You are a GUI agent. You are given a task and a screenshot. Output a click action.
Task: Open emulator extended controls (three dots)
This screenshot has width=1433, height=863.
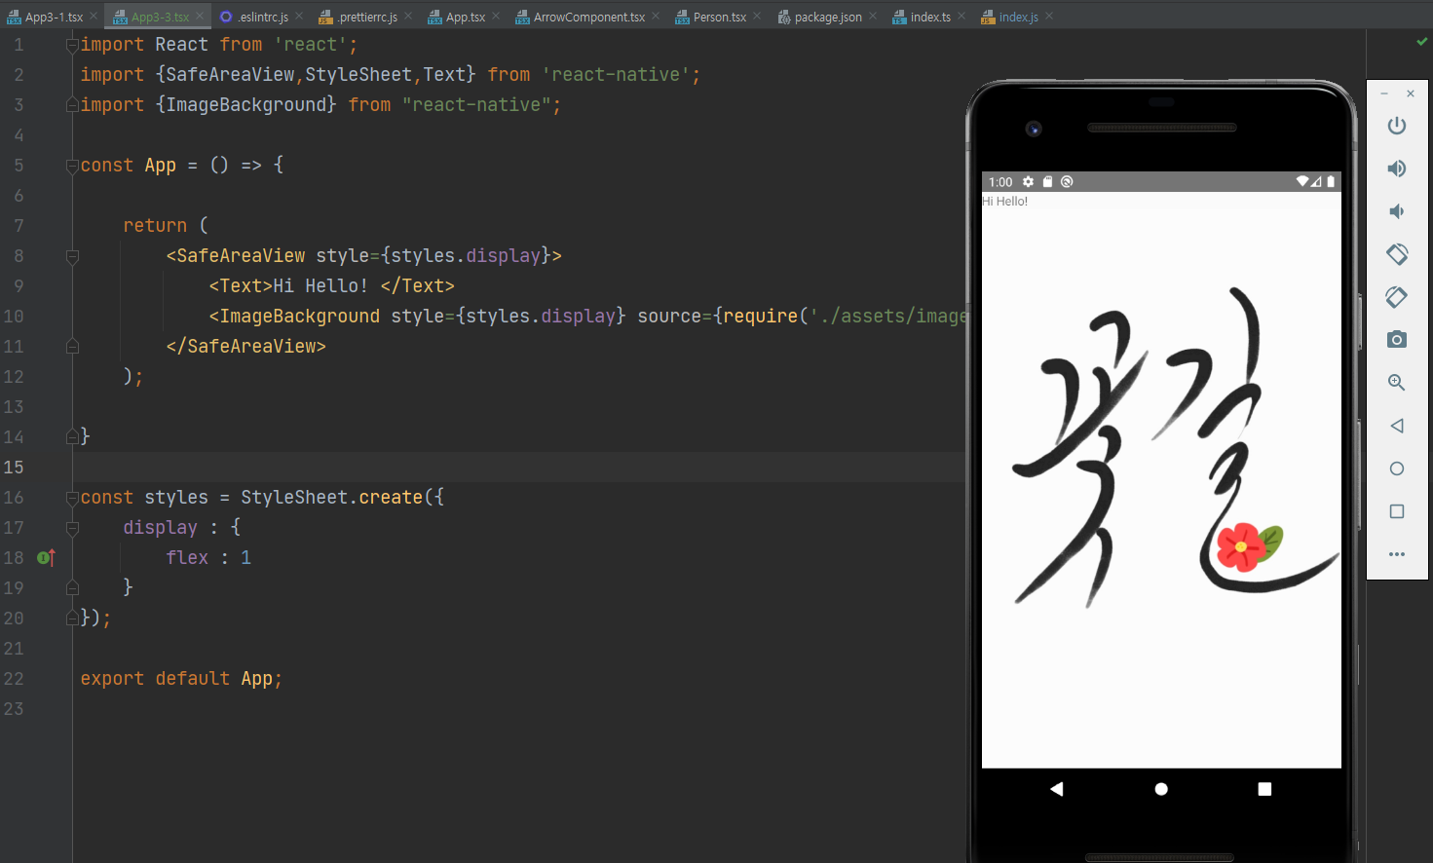pyautogui.click(x=1397, y=554)
